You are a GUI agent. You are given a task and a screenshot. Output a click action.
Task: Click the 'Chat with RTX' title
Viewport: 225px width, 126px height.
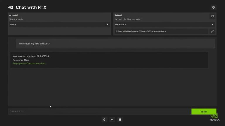(31, 7)
